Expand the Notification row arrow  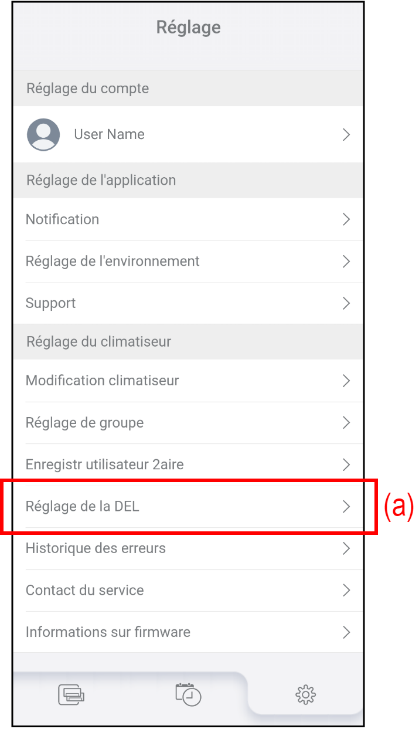346,219
